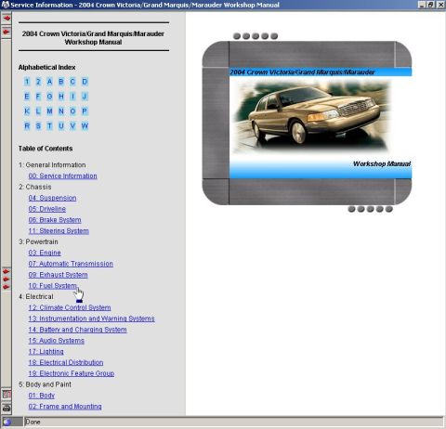Screen dimensions: 446x429
Task: Open the 07: Automatic Transmission section
Action: point(71,264)
